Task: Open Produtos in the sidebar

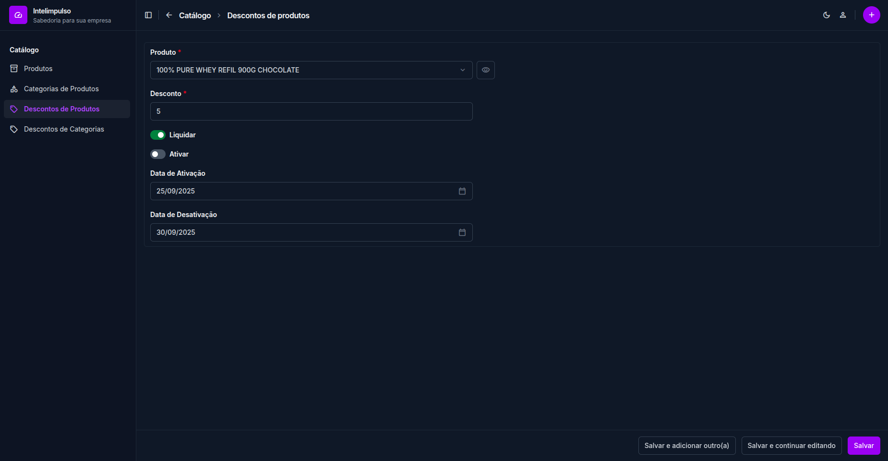Action: pos(38,69)
